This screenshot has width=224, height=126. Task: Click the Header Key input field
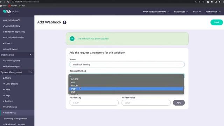pos(94,103)
